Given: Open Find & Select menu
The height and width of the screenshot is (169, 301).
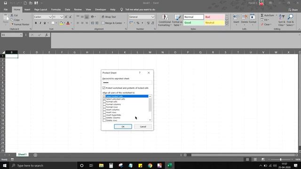Looking at the screenshot, I should coord(290,20).
